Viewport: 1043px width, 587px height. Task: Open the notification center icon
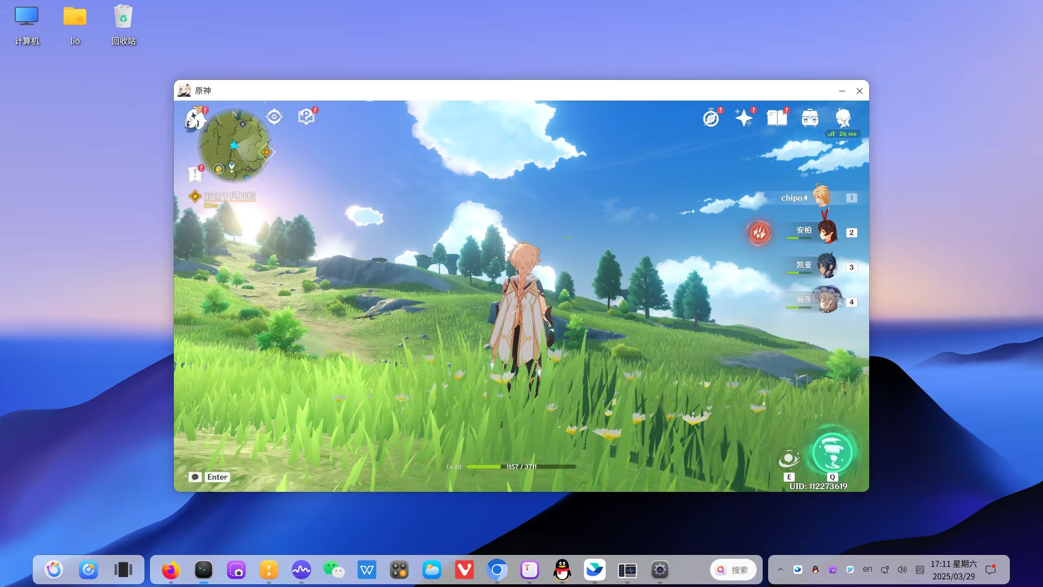click(x=991, y=570)
